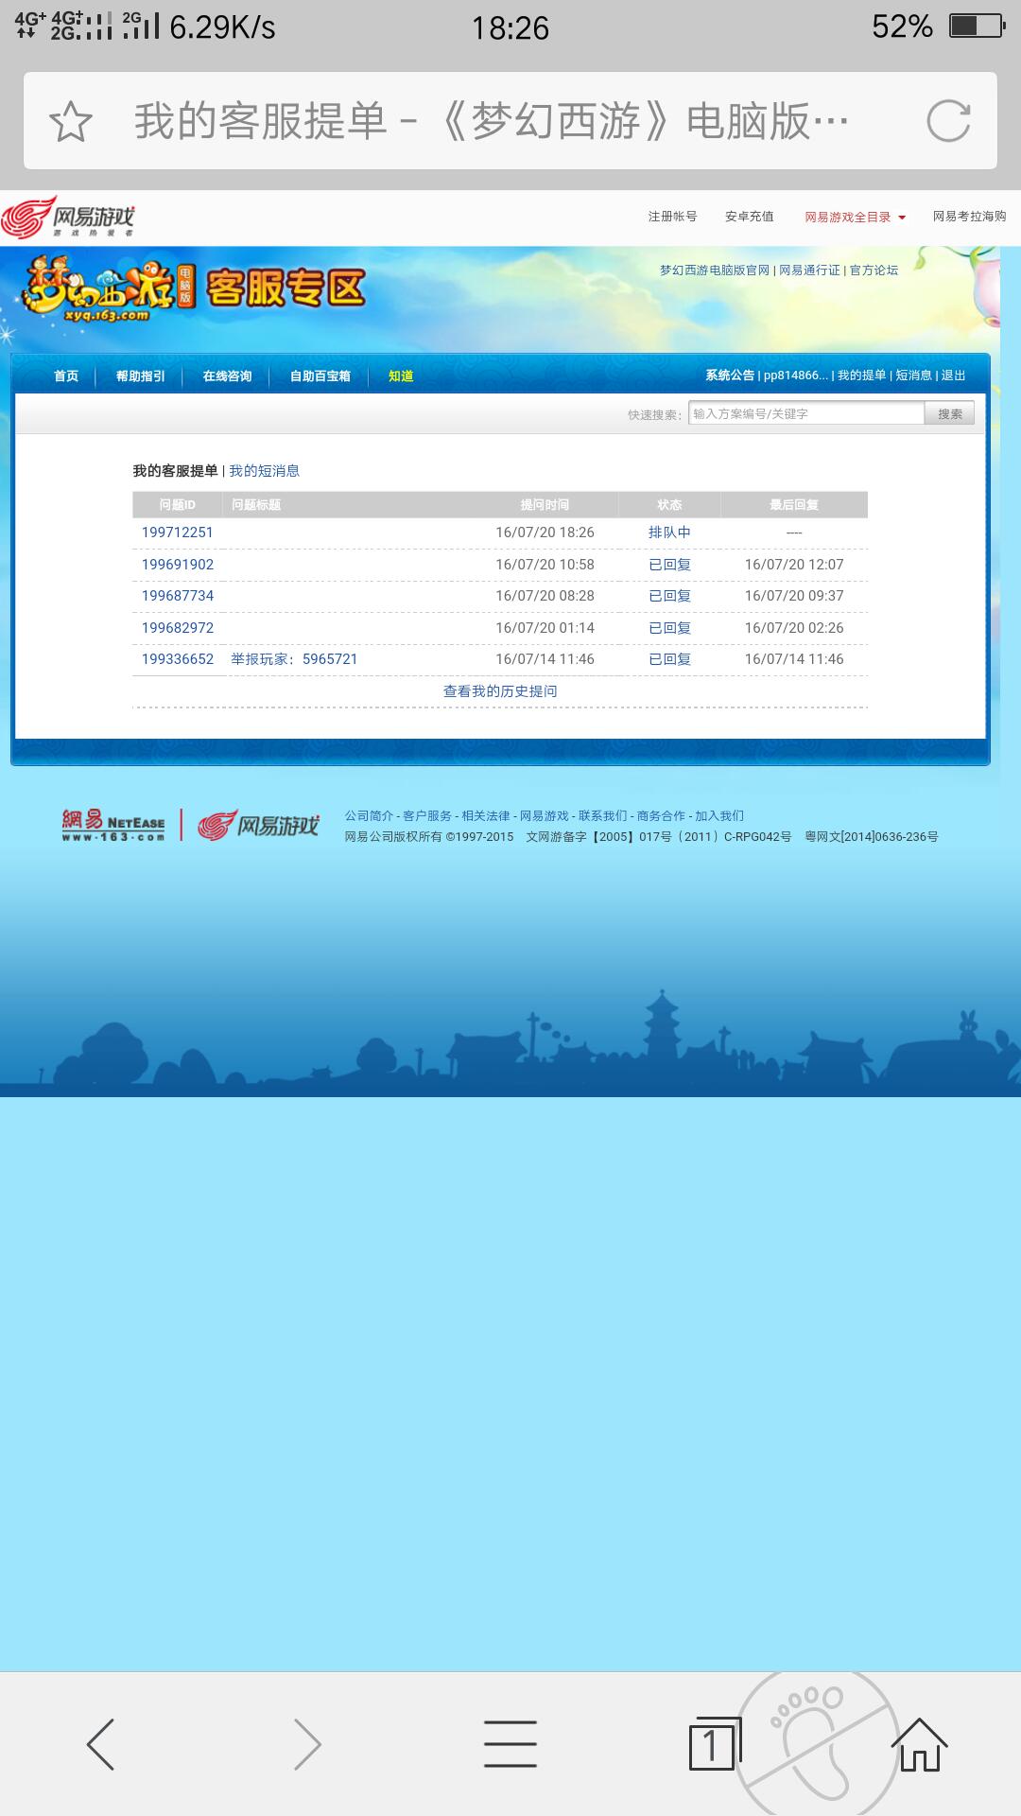This screenshot has height=1816, width=1021.
Task: Open ticket 199712251
Action: click(x=178, y=533)
